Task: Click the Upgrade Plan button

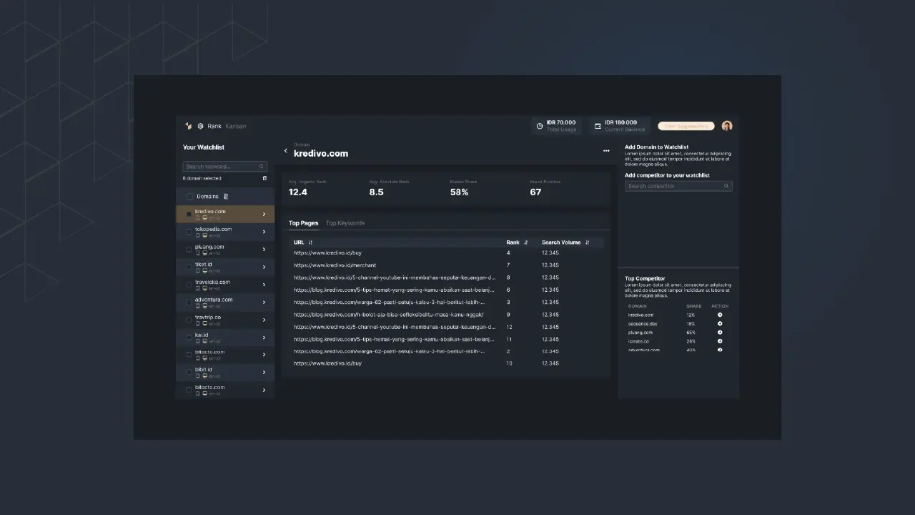Action: click(x=686, y=126)
